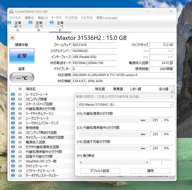
Task: Click status circle for C9 ソフトリードエラーレート
Action: [x=13, y=171]
